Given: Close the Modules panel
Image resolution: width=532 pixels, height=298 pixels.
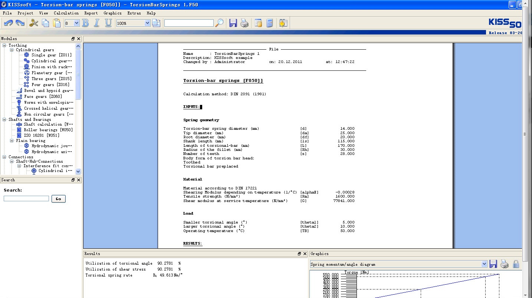Looking at the screenshot, I should tap(78, 39).
